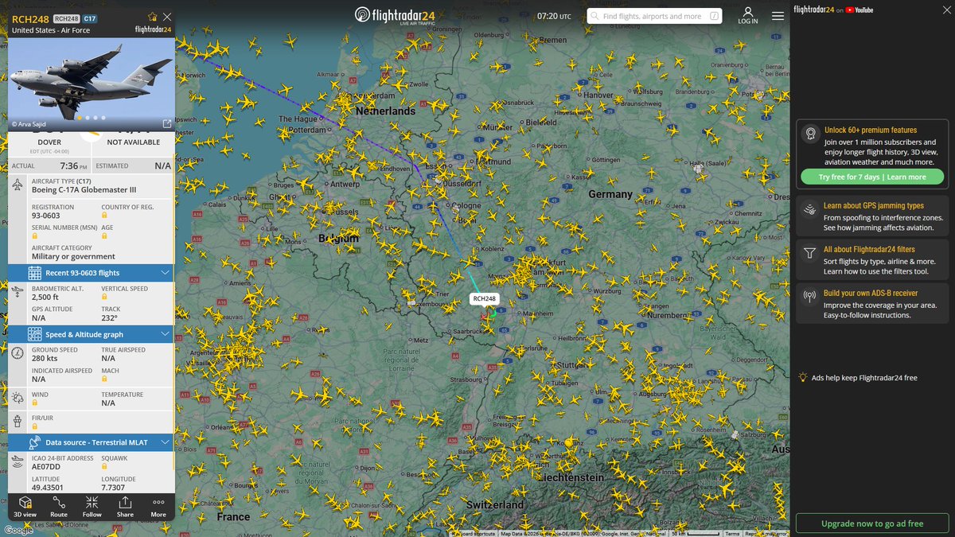Click the premium ribbon badge icon
The width and height of the screenshot is (955, 537).
(x=809, y=133)
